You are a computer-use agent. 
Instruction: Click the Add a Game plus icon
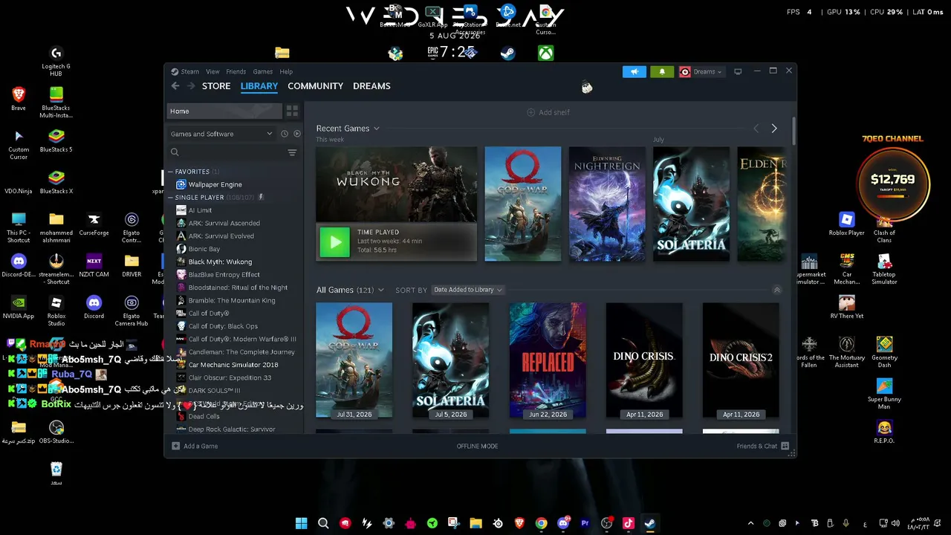(x=175, y=446)
